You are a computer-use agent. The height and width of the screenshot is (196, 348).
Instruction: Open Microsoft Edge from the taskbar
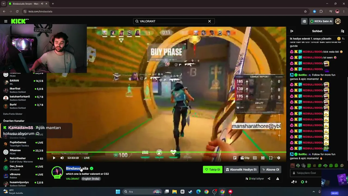[198, 192]
